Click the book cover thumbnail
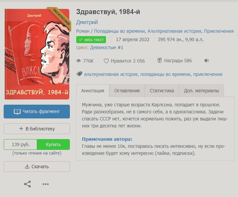Screen dimensions: 238x197 click(37, 54)
